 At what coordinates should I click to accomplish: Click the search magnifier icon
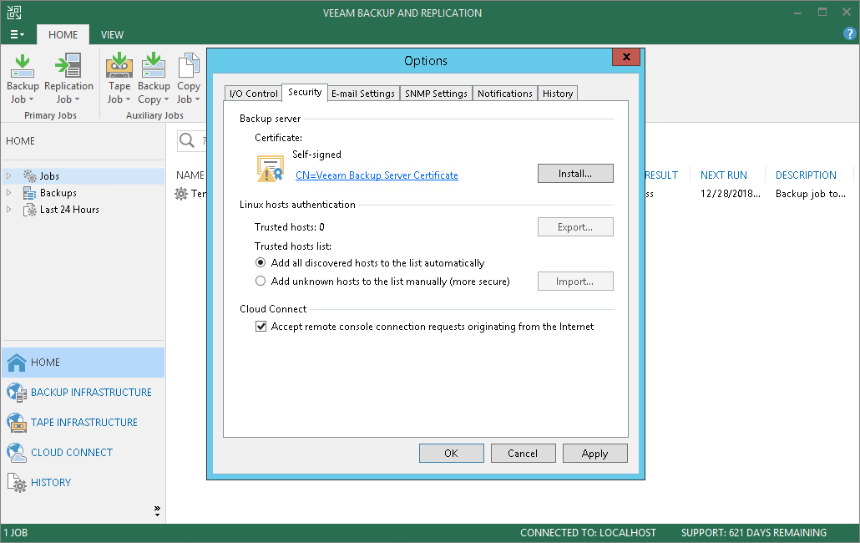pos(187,140)
